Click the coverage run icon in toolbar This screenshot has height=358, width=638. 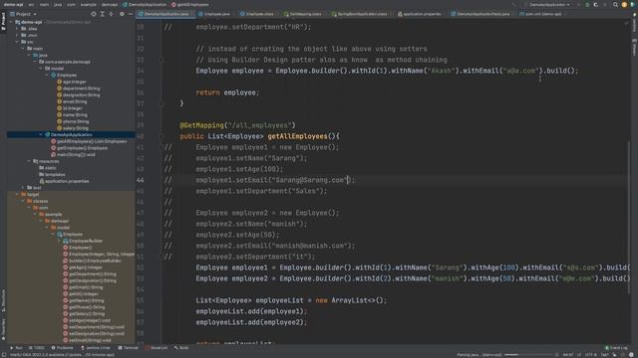(596, 4)
